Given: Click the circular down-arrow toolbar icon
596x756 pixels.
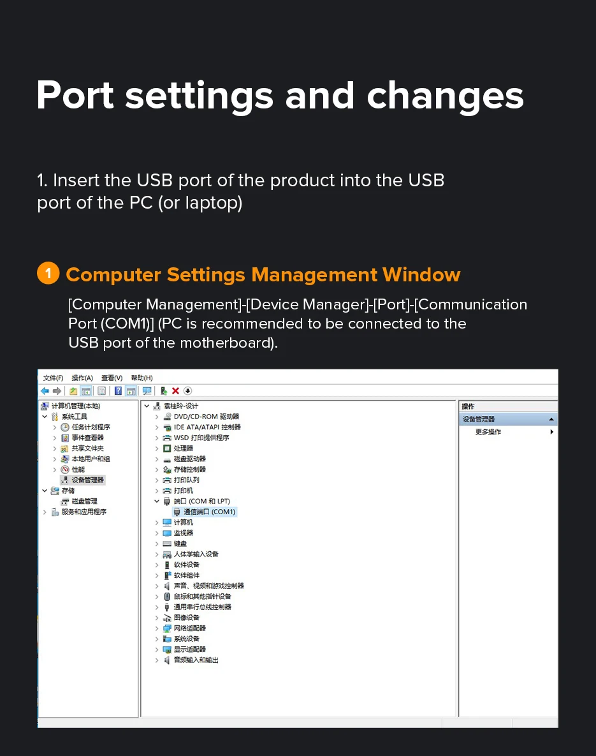Looking at the screenshot, I should [188, 391].
